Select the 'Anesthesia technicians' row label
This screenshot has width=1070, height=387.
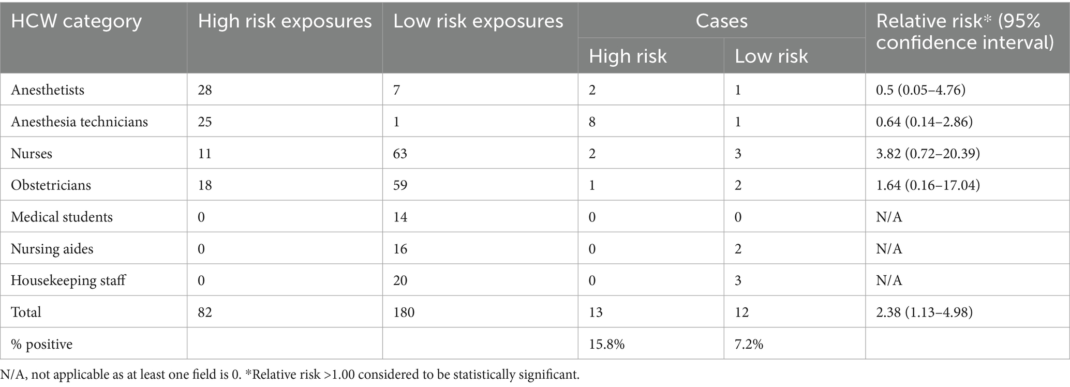(79, 122)
